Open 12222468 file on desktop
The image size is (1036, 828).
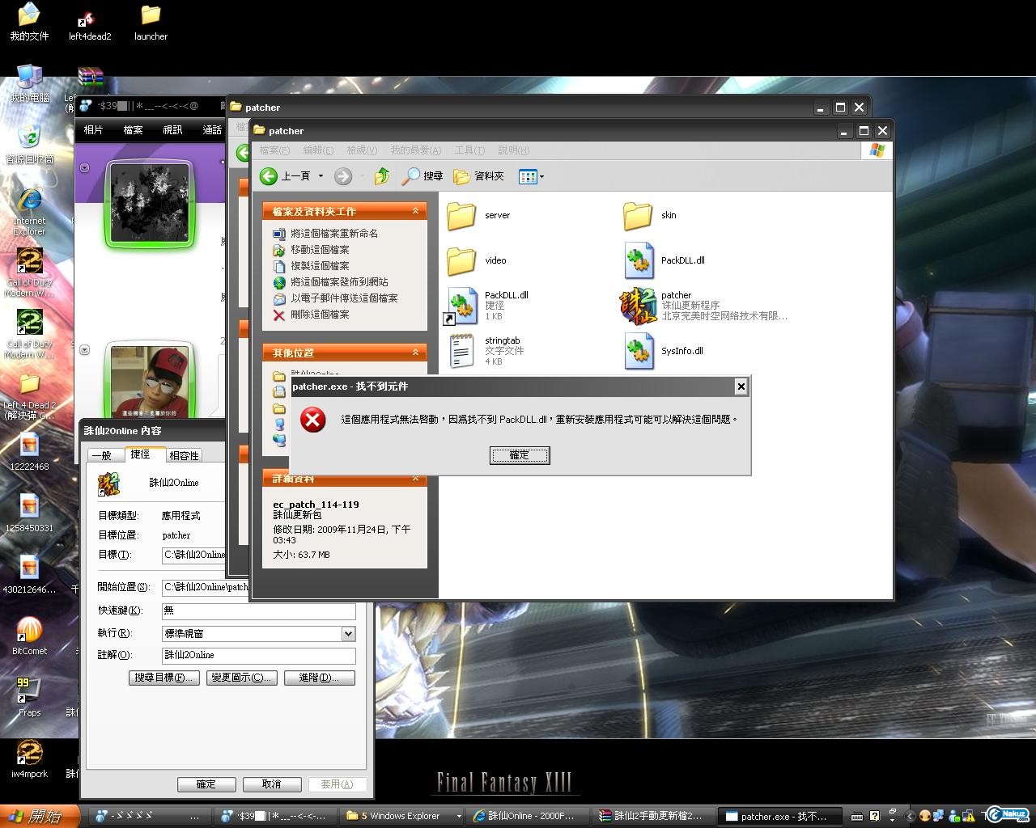29,451
